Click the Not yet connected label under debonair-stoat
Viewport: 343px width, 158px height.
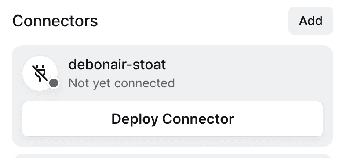(122, 83)
